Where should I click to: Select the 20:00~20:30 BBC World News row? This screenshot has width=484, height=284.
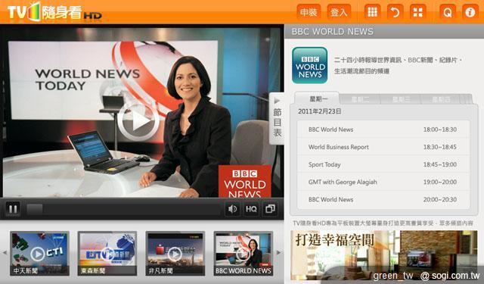point(383,200)
